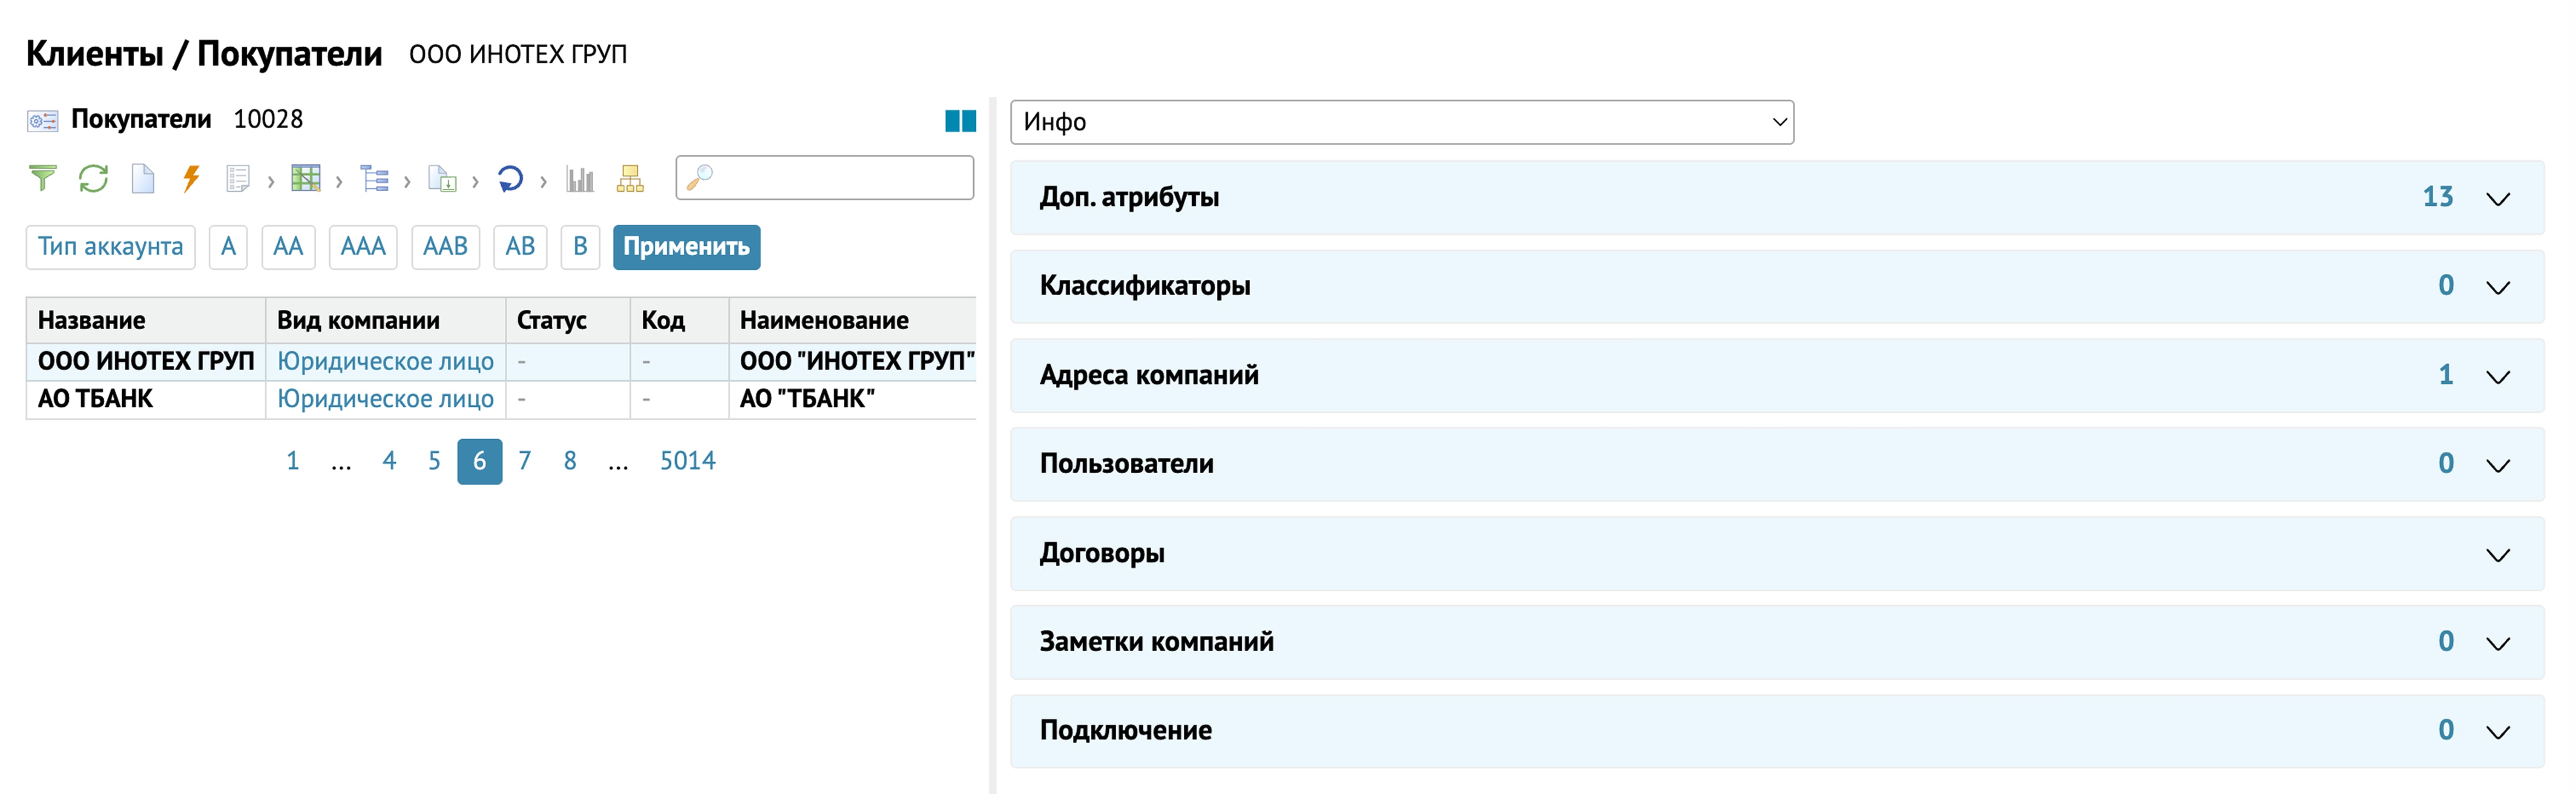The height and width of the screenshot is (794, 2576).
Task: Toggle the two-column split layout icon
Action: 960,121
